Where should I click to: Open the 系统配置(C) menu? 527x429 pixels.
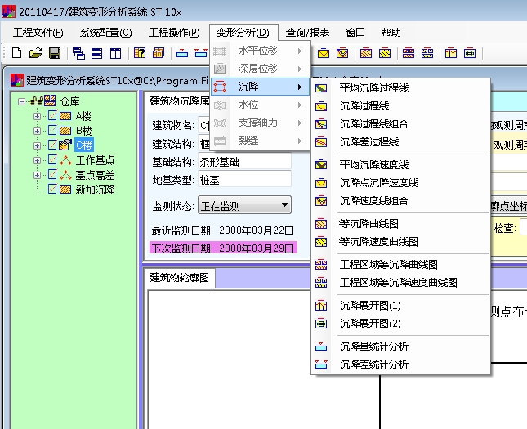point(106,33)
